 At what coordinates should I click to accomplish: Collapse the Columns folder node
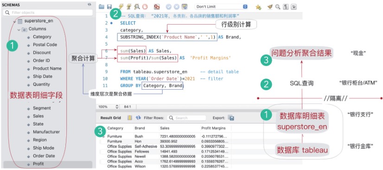tap(19, 30)
